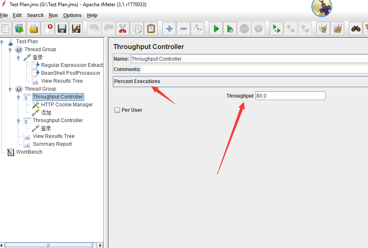
Task: Click the Open file folder icon
Action: (34, 29)
